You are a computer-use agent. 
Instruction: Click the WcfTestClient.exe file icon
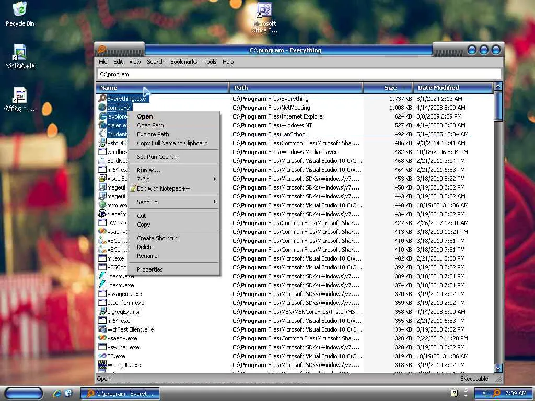pyautogui.click(x=102, y=329)
